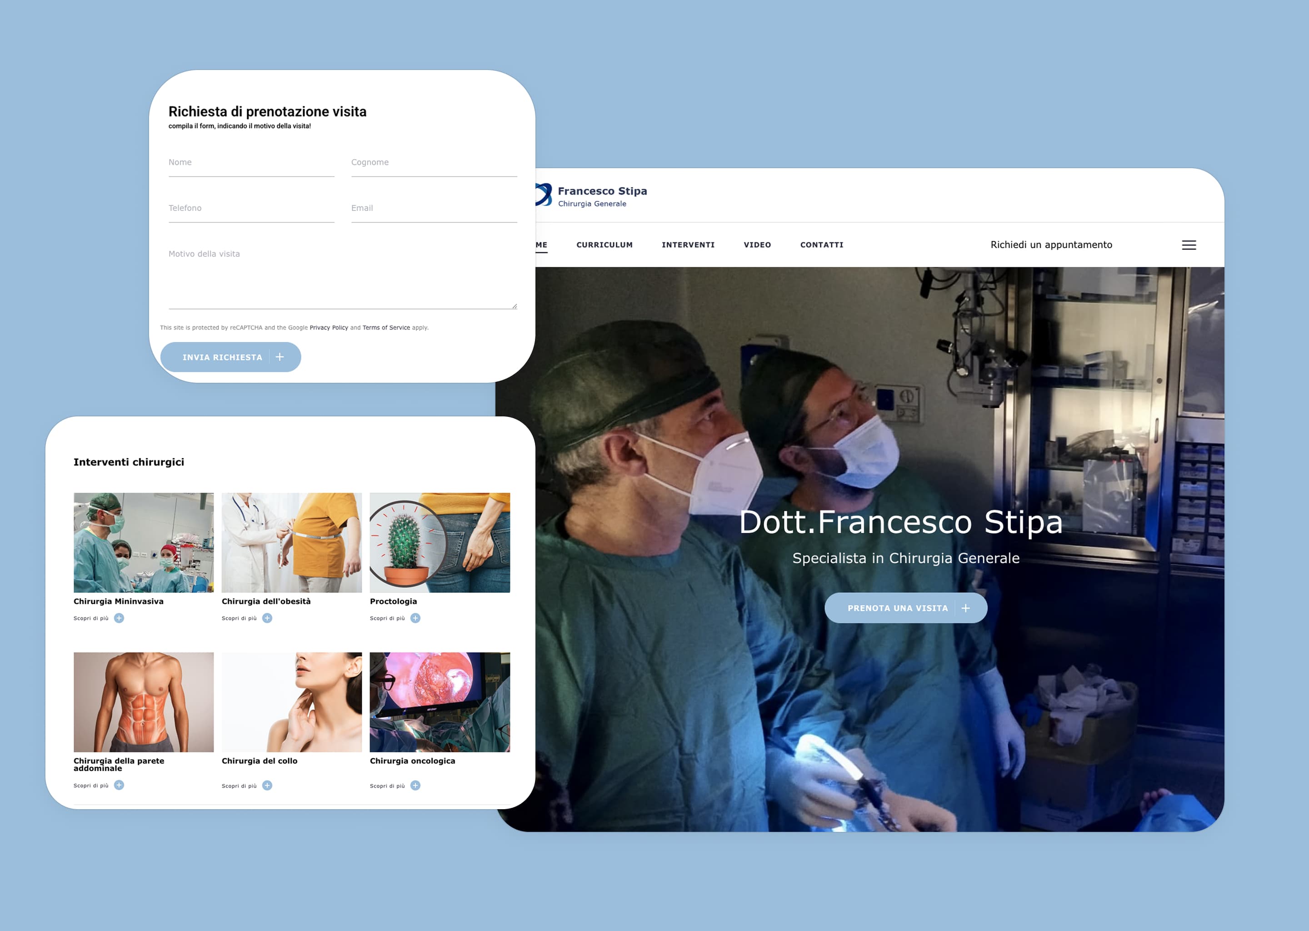Image resolution: width=1309 pixels, height=931 pixels.
Task: Go to the Interventi menu item
Action: [688, 245]
